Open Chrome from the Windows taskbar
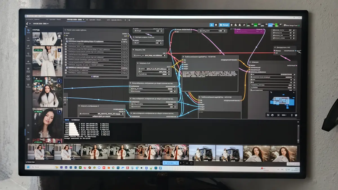The image size is (338, 190). coord(113,168)
